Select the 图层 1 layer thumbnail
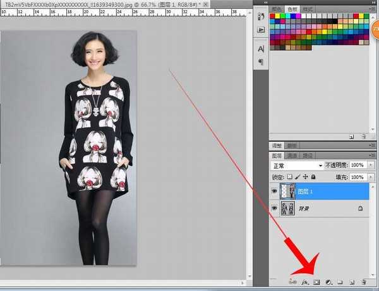Viewport: 379px width, 291px height. pos(287,191)
